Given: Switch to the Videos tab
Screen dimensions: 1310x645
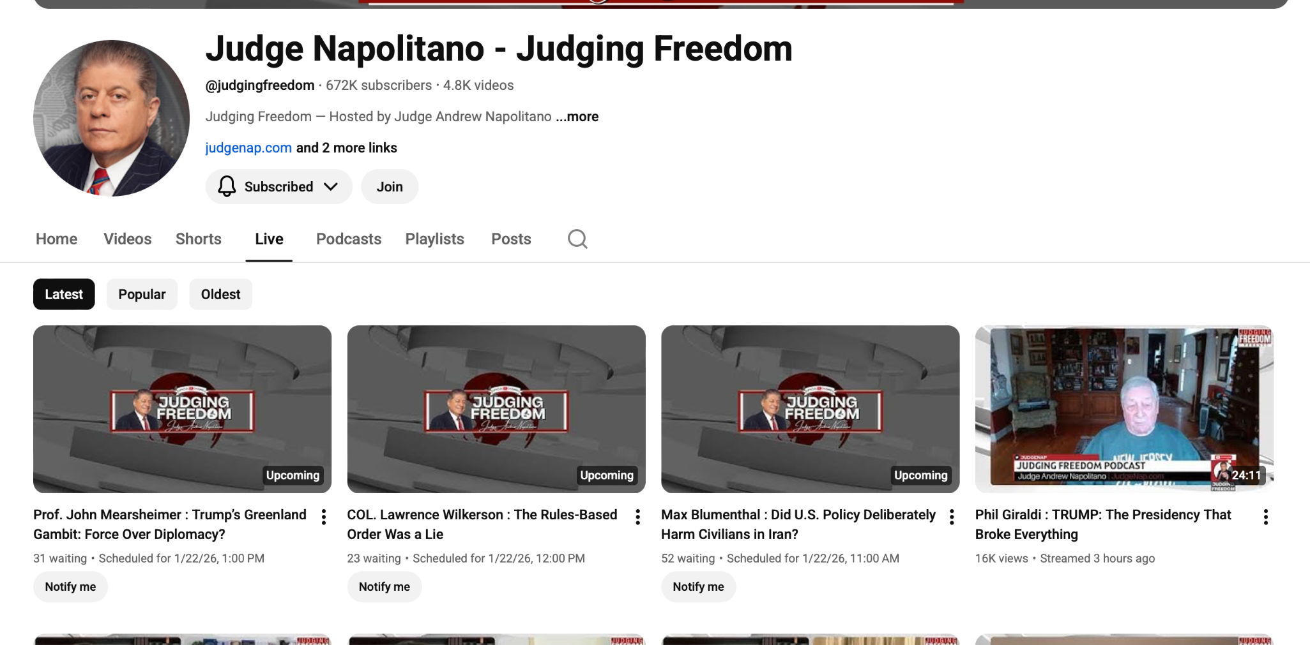Looking at the screenshot, I should coord(128,239).
